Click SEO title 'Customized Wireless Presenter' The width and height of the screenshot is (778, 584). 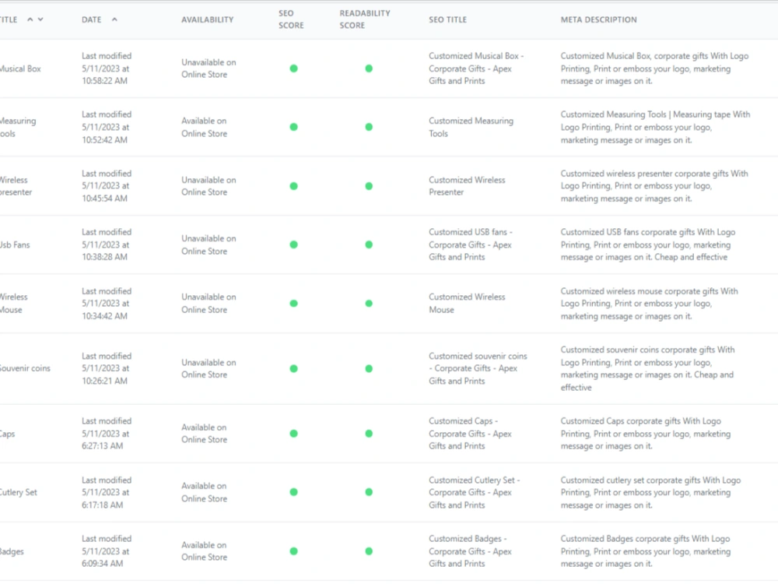point(467,186)
